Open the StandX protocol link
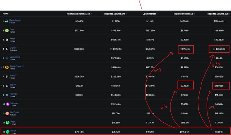 pos(13,75)
